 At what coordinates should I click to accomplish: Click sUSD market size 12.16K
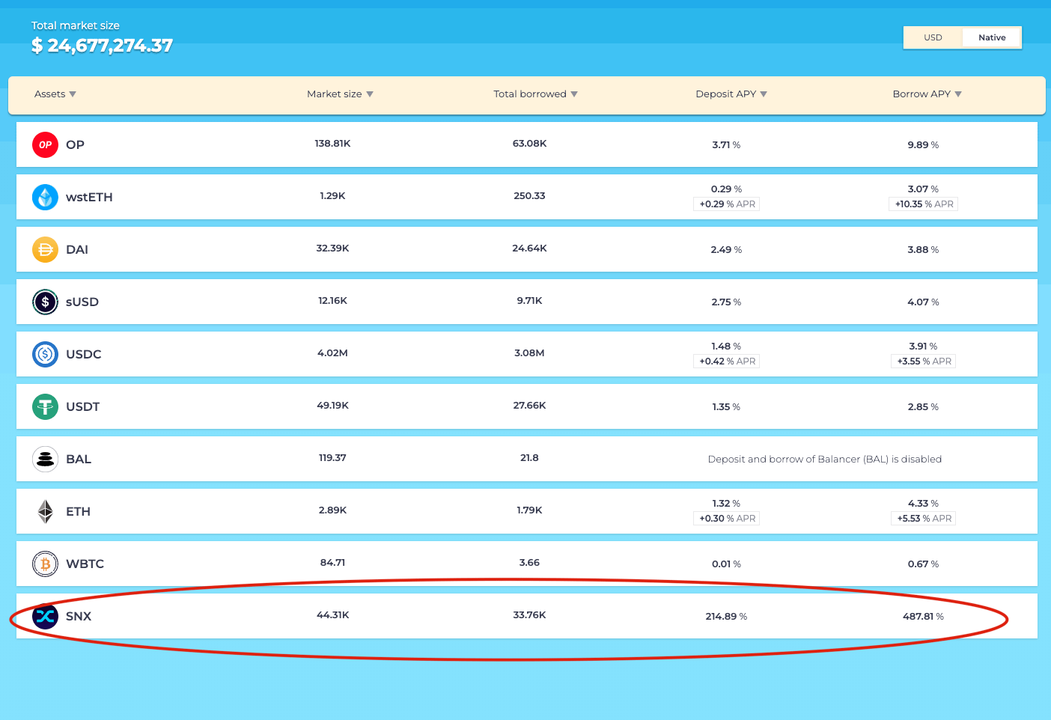pos(332,300)
